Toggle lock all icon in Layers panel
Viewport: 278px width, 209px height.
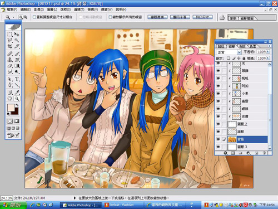click(x=244, y=59)
